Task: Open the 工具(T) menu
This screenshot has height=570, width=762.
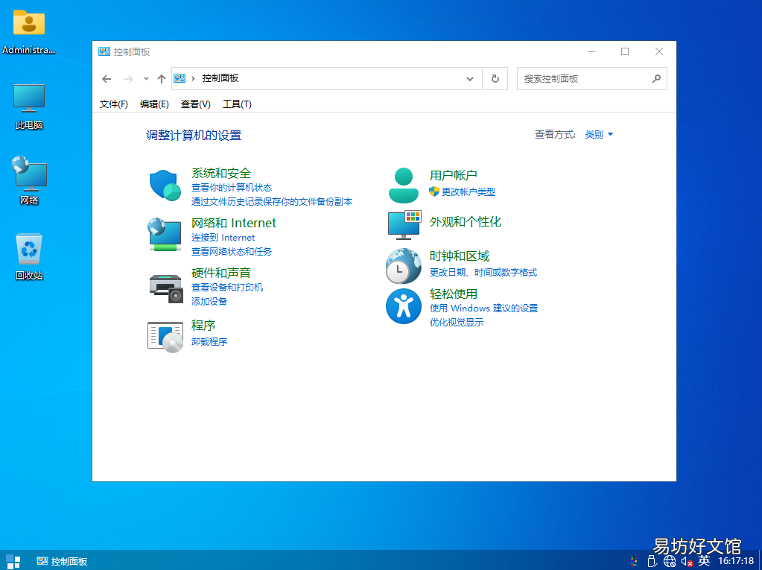Action: pos(237,104)
